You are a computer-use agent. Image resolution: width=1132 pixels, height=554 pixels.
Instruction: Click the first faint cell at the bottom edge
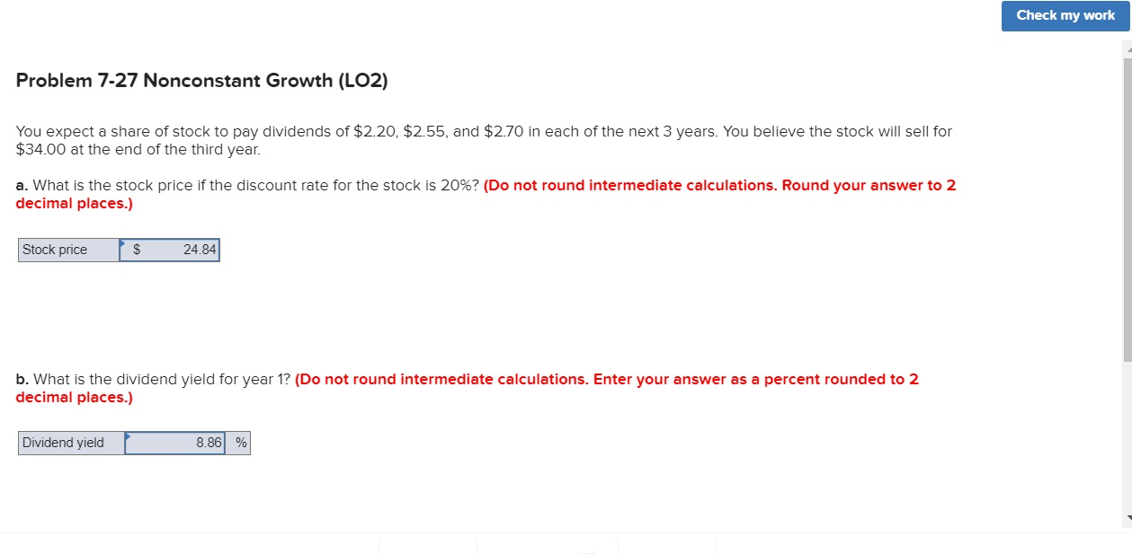click(427, 548)
